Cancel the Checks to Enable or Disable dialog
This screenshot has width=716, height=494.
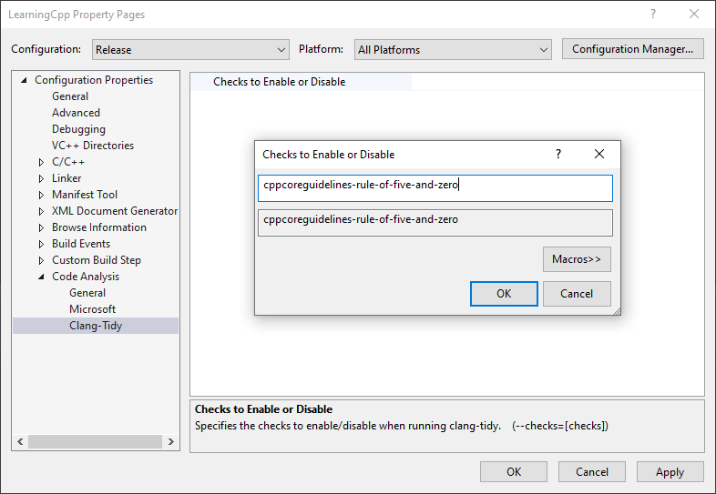pos(577,294)
